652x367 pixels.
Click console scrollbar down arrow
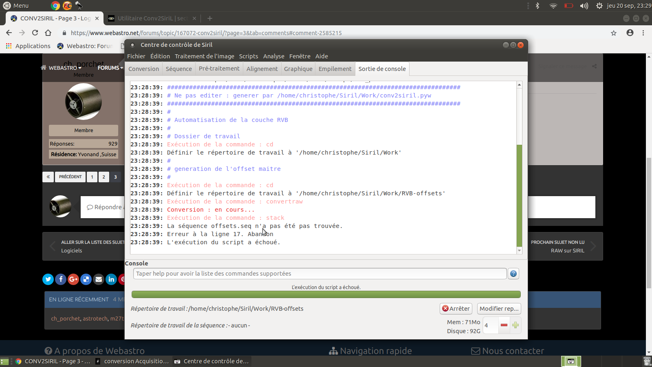pyautogui.click(x=519, y=250)
